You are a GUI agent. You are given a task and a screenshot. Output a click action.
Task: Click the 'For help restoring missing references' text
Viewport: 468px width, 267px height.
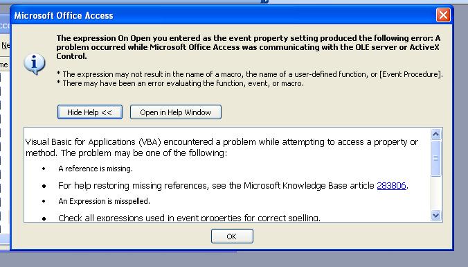pos(233,186)
